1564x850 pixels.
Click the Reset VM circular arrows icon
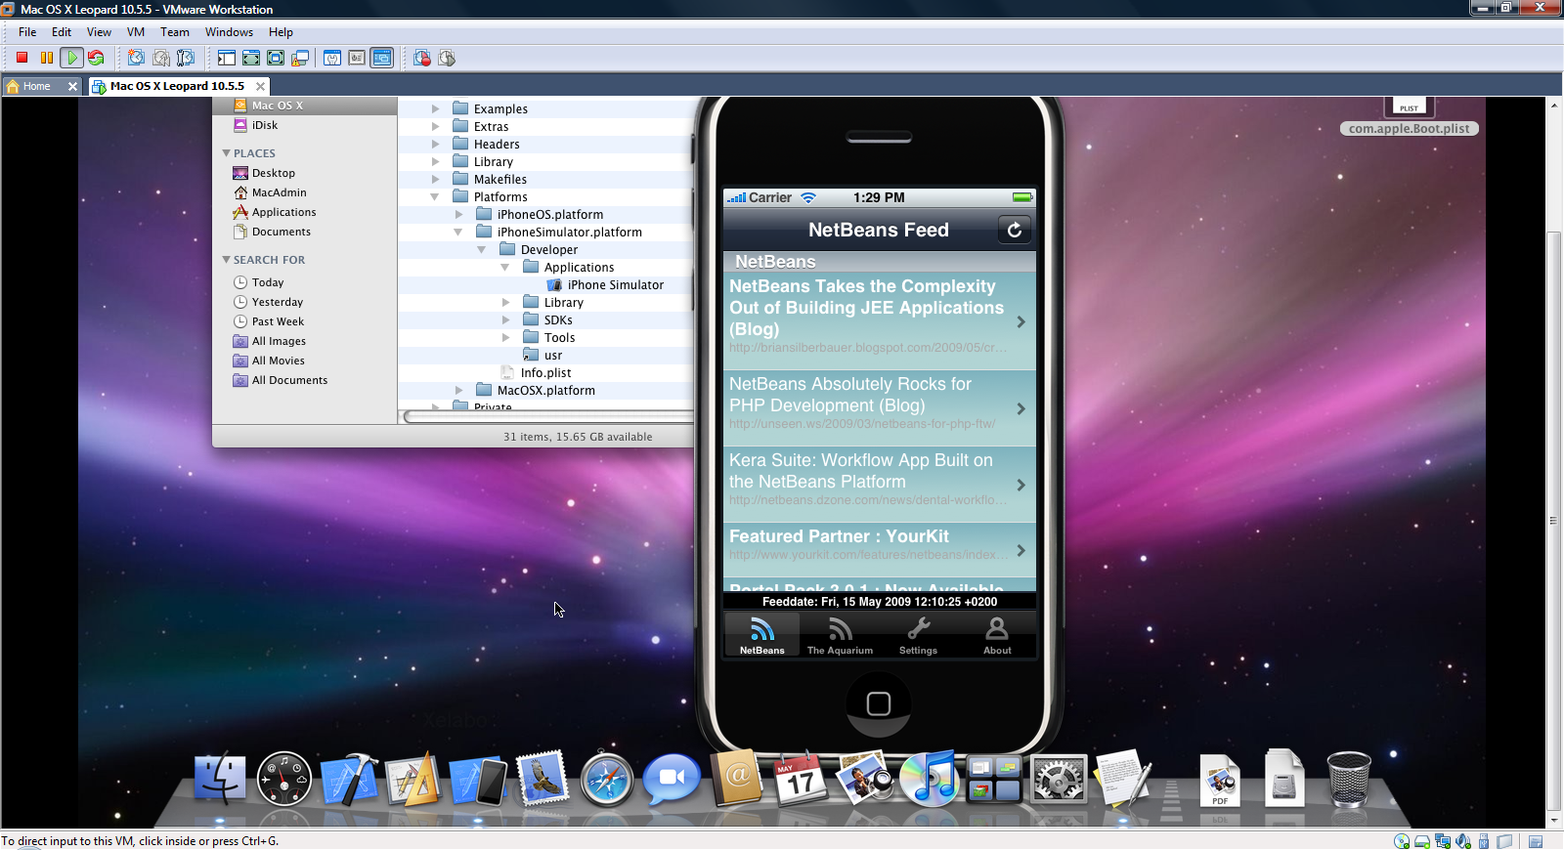pos(96,58)
